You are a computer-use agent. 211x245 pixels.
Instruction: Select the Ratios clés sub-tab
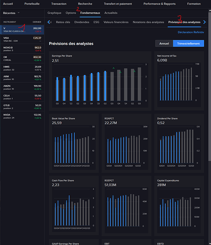coord(63,22)
